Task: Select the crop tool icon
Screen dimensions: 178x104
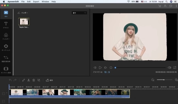Action: [39, 80]
